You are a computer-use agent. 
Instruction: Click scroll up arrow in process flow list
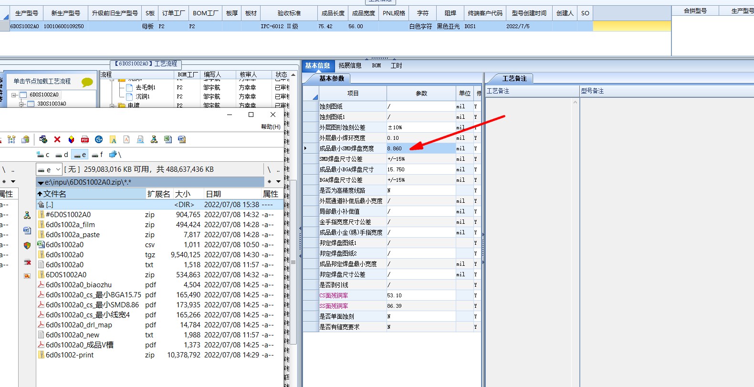point(293,75)
